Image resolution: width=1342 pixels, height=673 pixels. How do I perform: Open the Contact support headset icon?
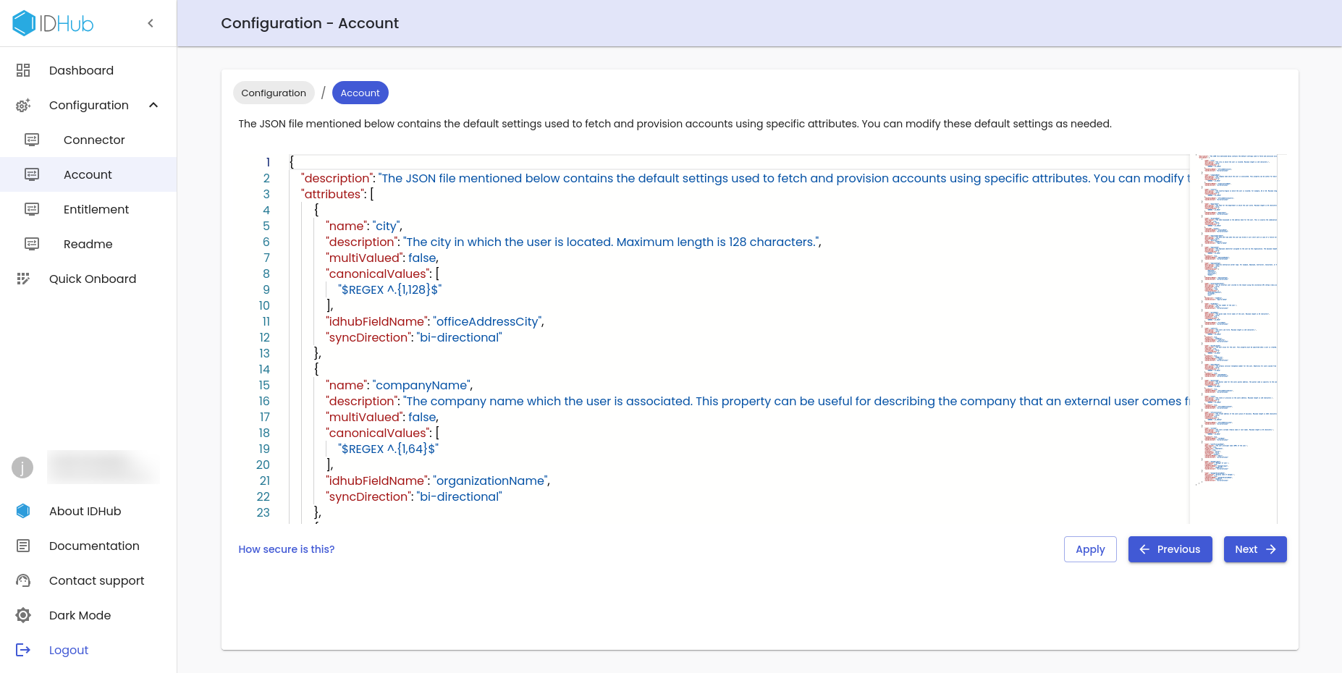pyautogui.click(x=23, y=580)
